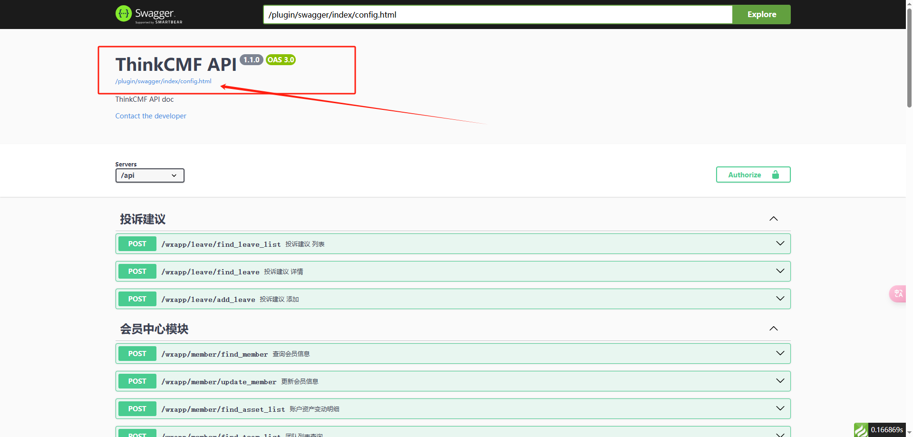The image size is (913, 437).
Task: Expand the update_member operation chevron
Action: pos(780,381)
